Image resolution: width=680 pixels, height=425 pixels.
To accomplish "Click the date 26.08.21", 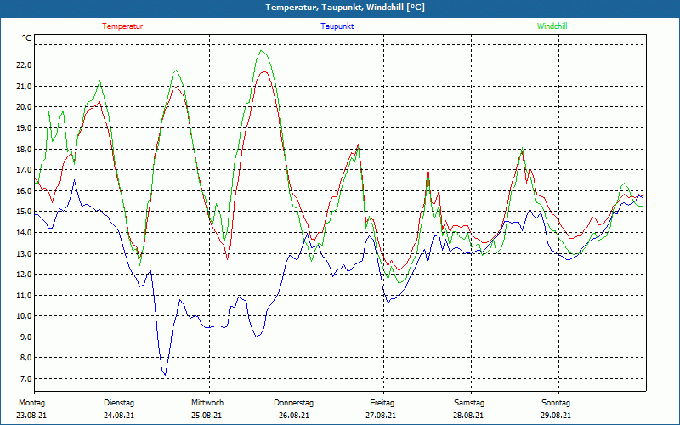I will (294, 416).
